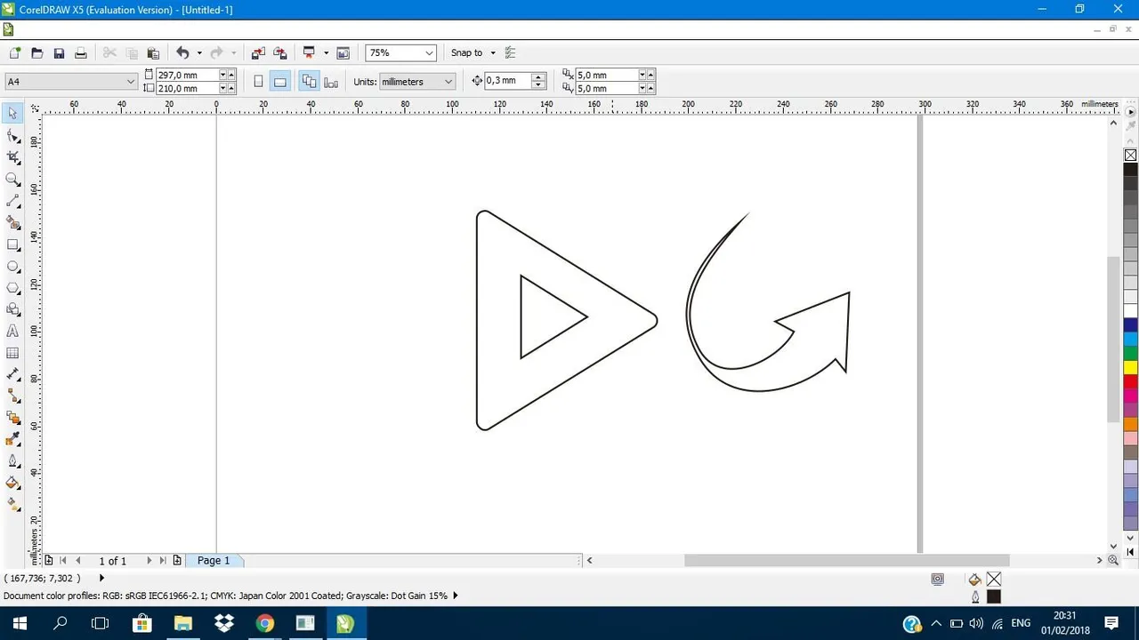Paste from clipboard
The image size is (1139, 640).
tap(153, 53)
